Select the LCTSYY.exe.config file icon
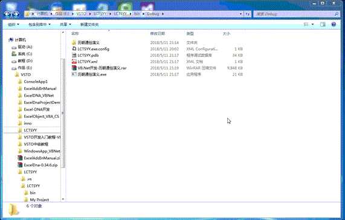The image size is (345, 220). coord(74,49)
